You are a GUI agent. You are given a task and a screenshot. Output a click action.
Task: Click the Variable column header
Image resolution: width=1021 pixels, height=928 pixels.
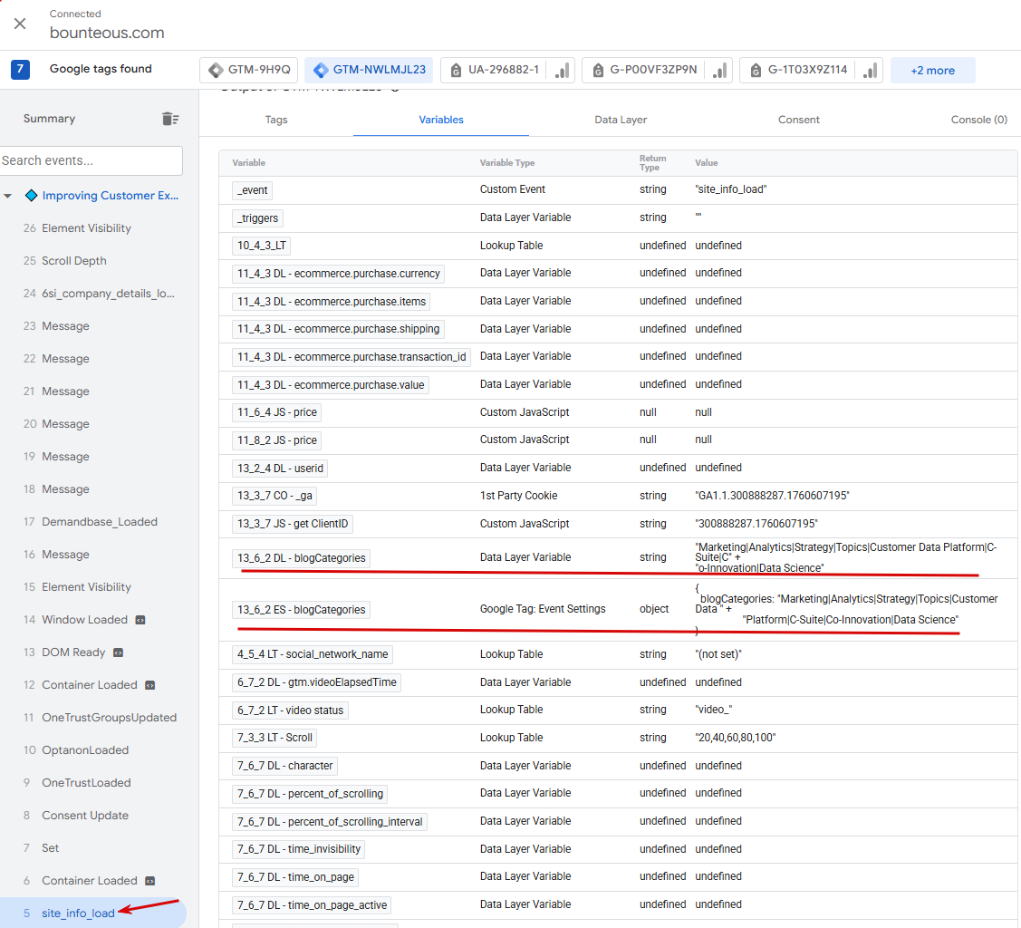[x=249, y=163]
